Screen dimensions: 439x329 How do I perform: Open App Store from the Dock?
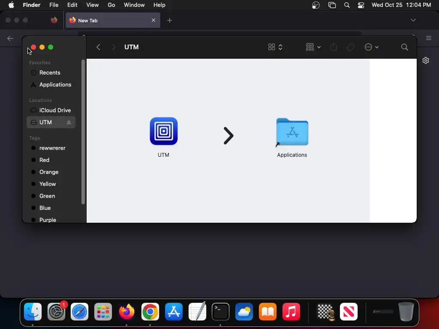[174, 312]
